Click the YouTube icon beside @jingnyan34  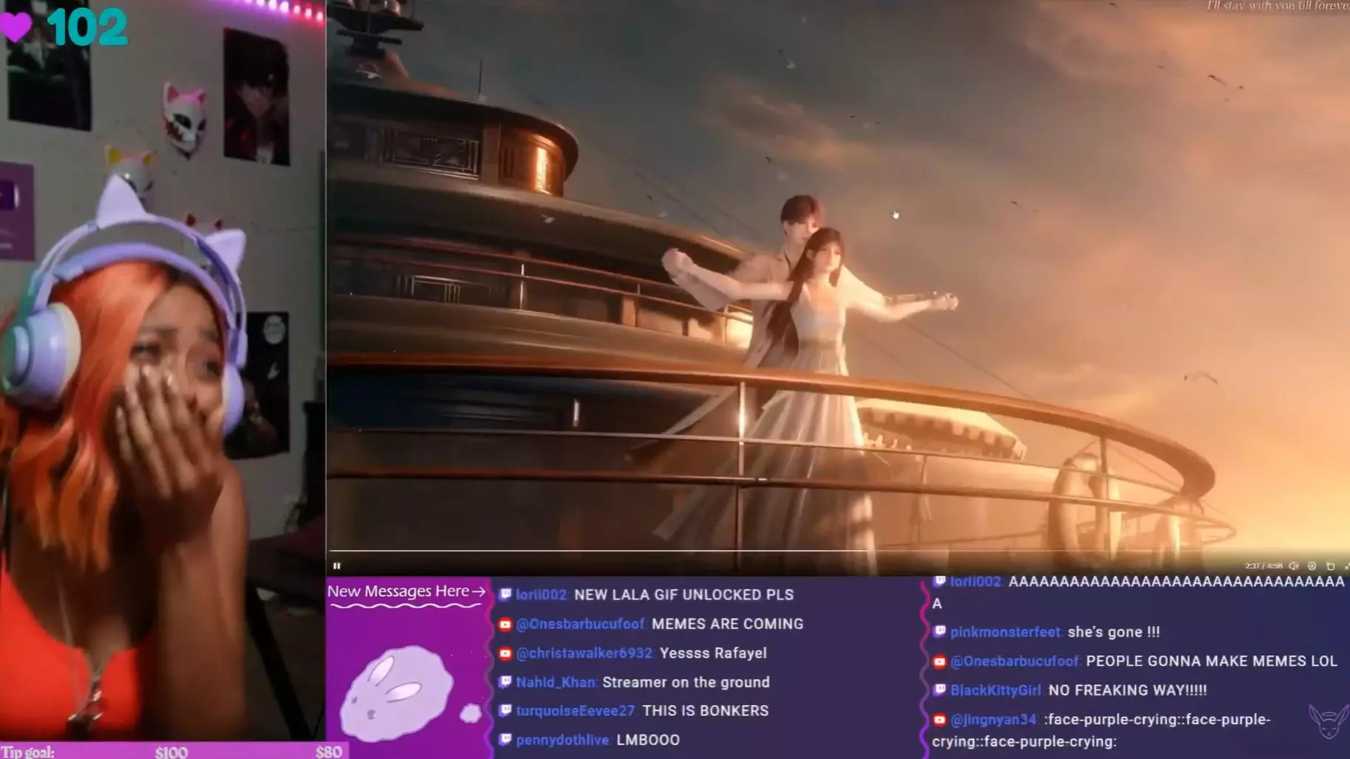click(940, 720)
